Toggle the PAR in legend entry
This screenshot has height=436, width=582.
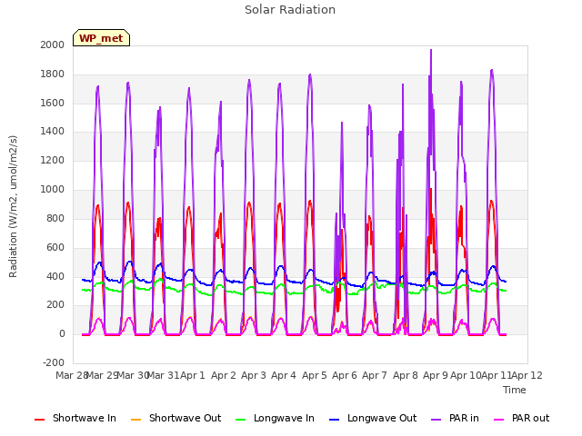pyautogui.click(x=455, y=418)
